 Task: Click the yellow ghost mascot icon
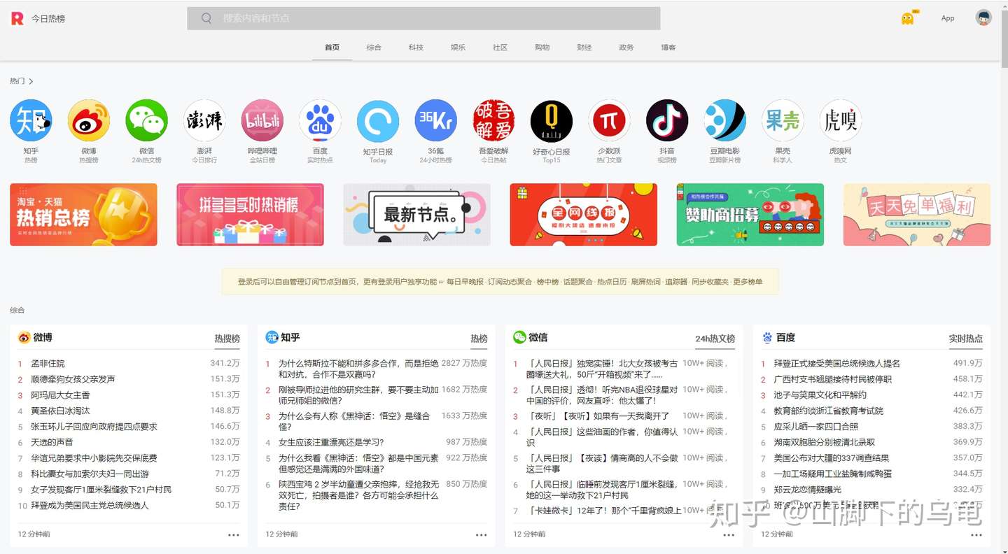point(908,18)
